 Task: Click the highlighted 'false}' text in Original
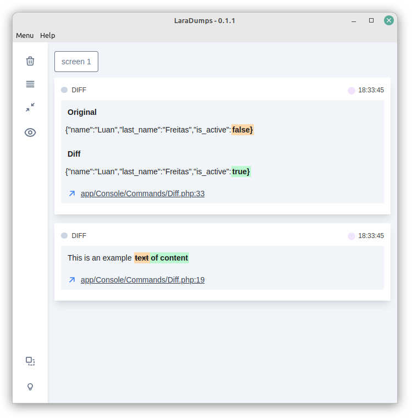[x=242, y=130]
